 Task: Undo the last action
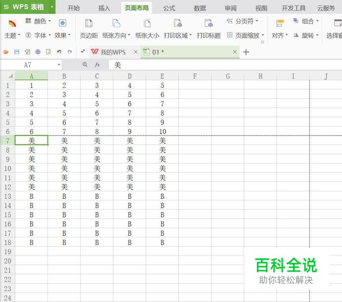point(59,52)
